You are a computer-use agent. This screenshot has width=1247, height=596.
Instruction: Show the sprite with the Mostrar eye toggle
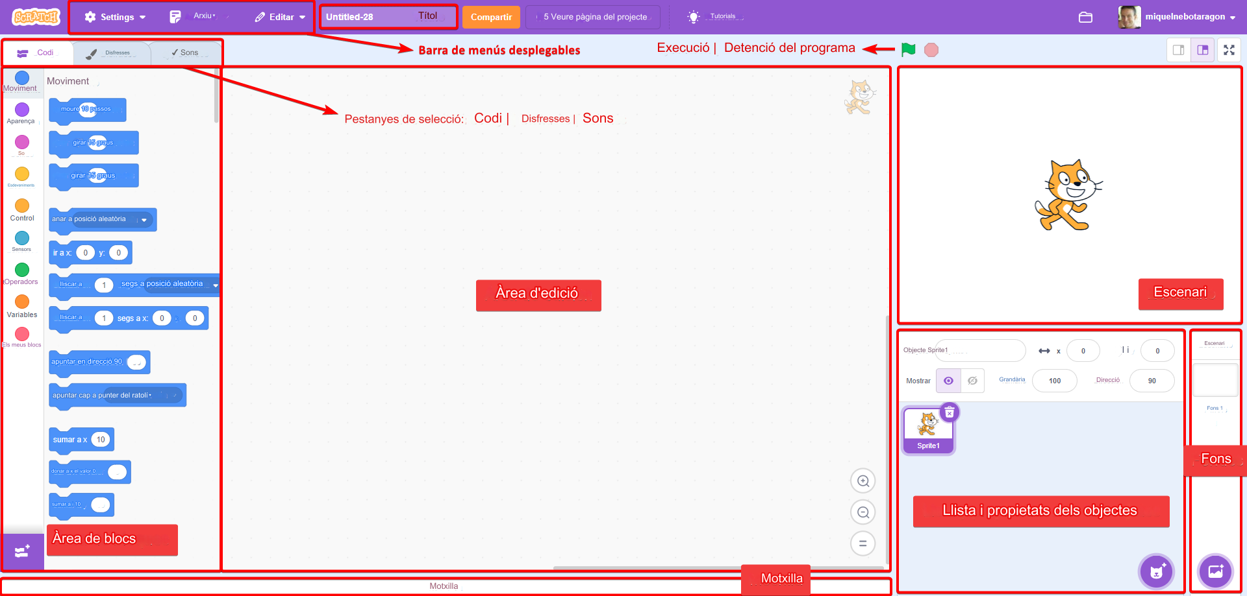click(949, 381)
